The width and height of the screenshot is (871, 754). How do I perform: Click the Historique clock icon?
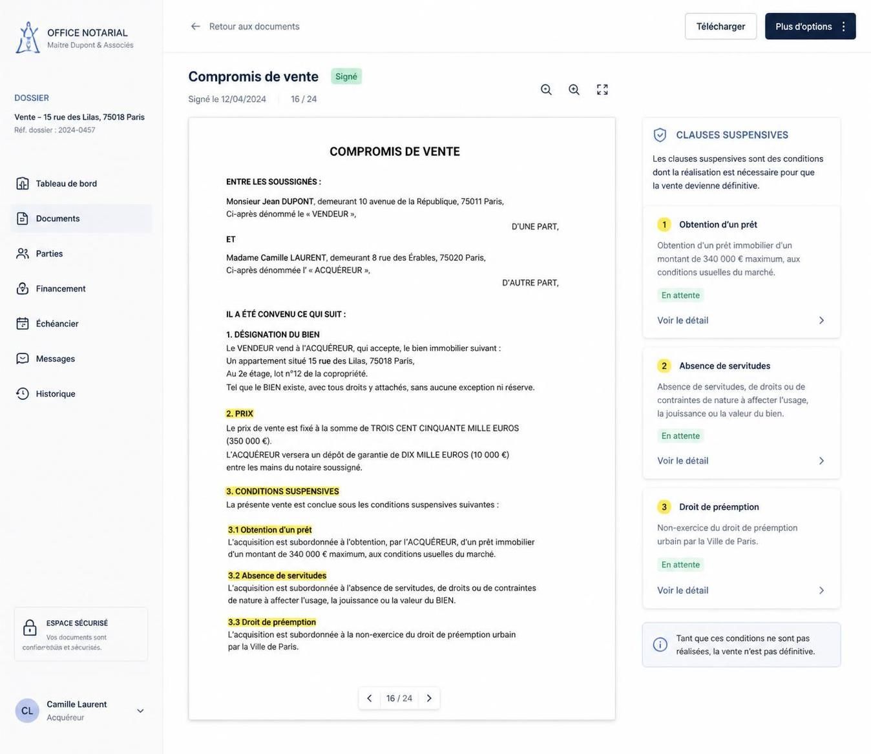[x=23, y=393]
